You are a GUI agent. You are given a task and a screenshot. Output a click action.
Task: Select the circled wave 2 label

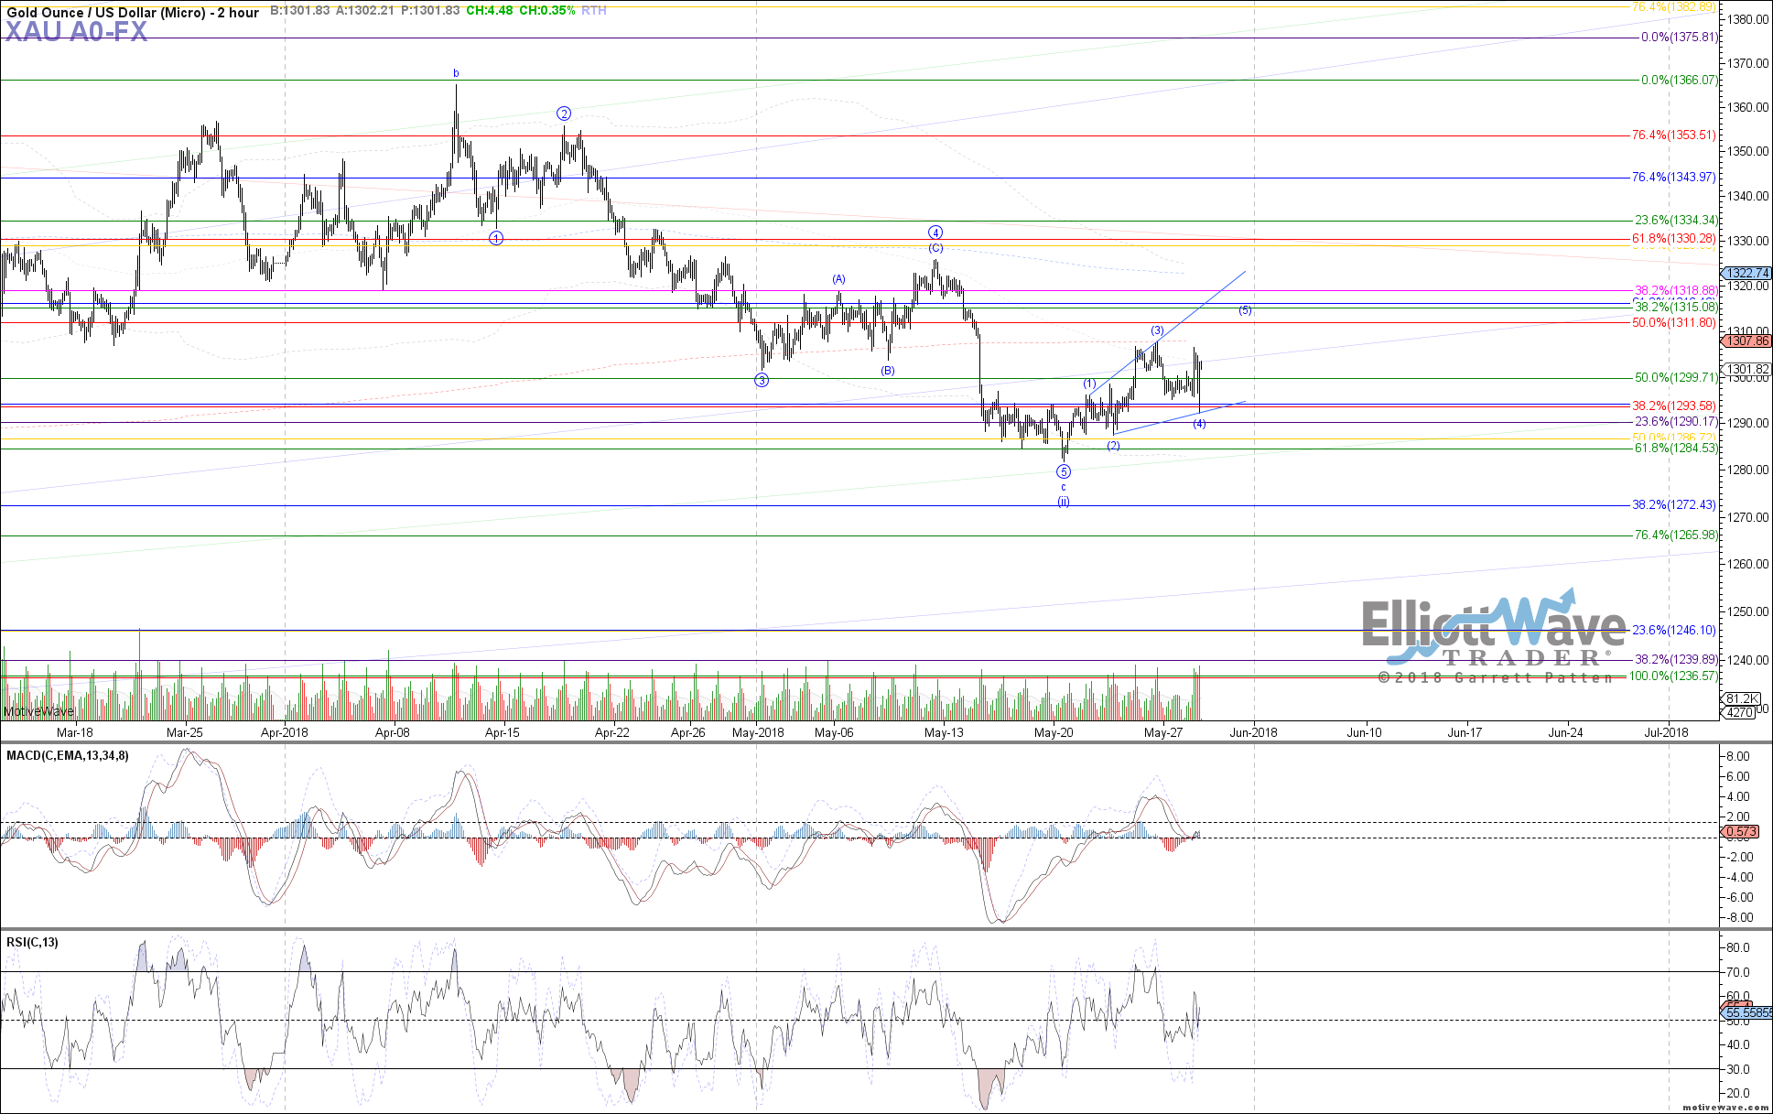point(564,114)
